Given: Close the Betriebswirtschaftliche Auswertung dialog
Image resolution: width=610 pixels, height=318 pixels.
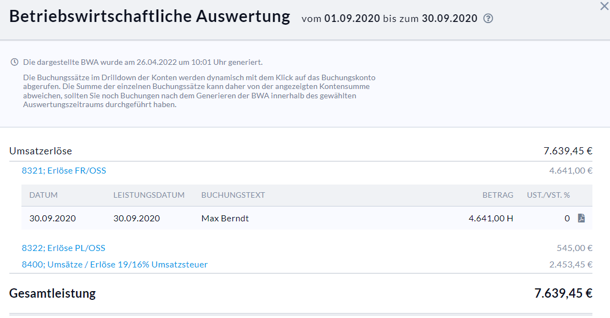Looking at the screenshot, I should pos(604,6).
